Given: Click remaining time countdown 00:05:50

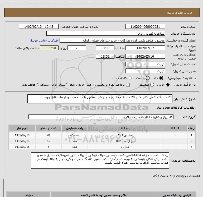Looking at the screenshot, I should [49, 48].
